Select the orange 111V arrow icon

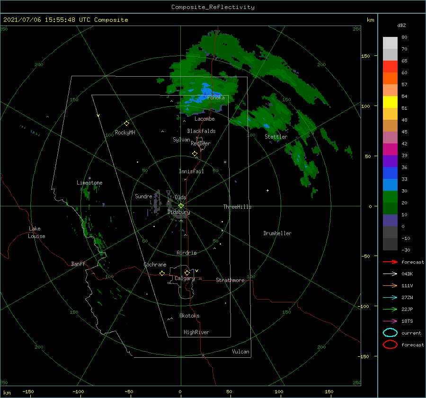pyautogui.click(x=390, y=285)
